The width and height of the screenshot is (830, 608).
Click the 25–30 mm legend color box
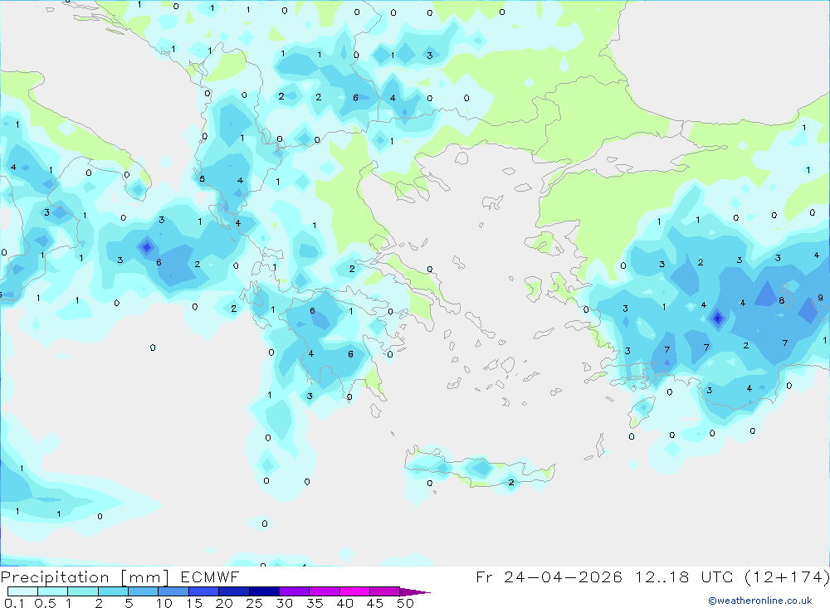click(264, 591)
